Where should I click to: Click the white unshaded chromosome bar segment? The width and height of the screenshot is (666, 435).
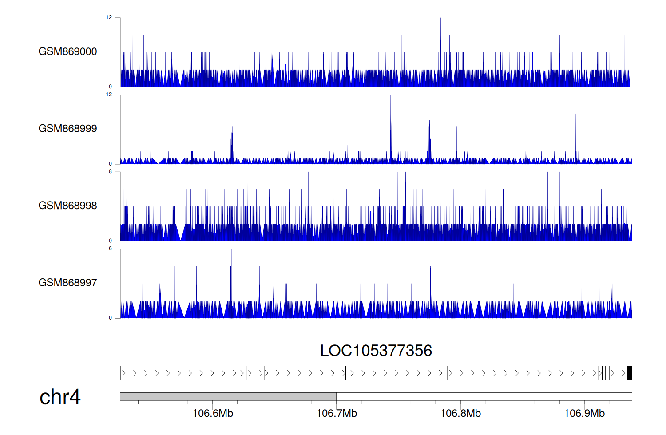pos(484,396)
